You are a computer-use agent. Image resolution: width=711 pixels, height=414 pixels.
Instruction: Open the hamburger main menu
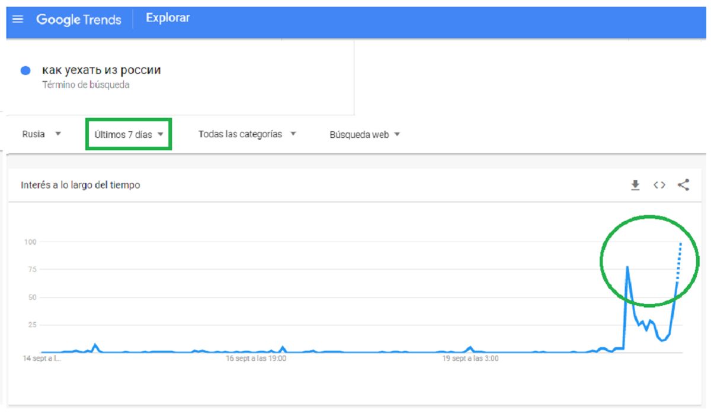pos(18,19)
